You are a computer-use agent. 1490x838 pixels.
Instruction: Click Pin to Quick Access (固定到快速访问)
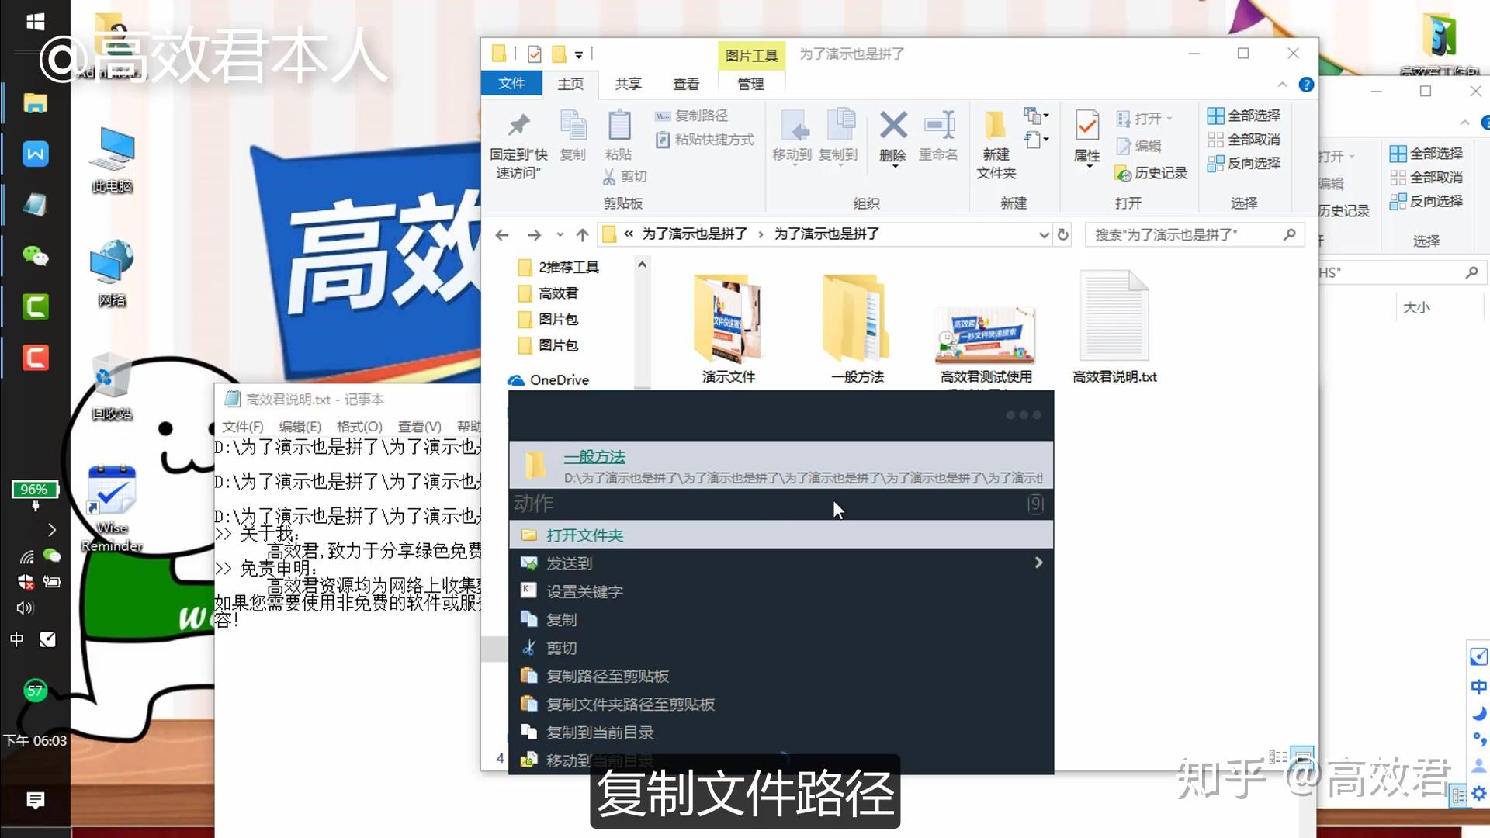tap(518, 144)
